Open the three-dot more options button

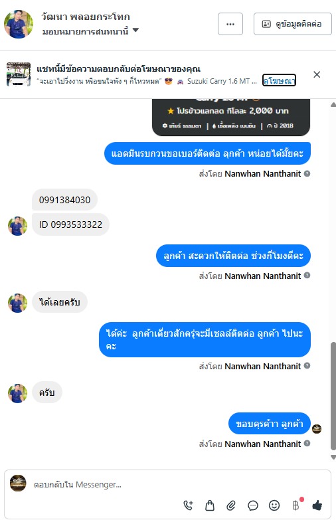pos(230,24)
